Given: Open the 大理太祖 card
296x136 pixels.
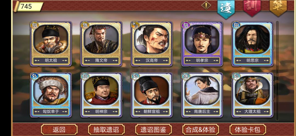Looking at the screenshot, I should click(x=253, y=95).
